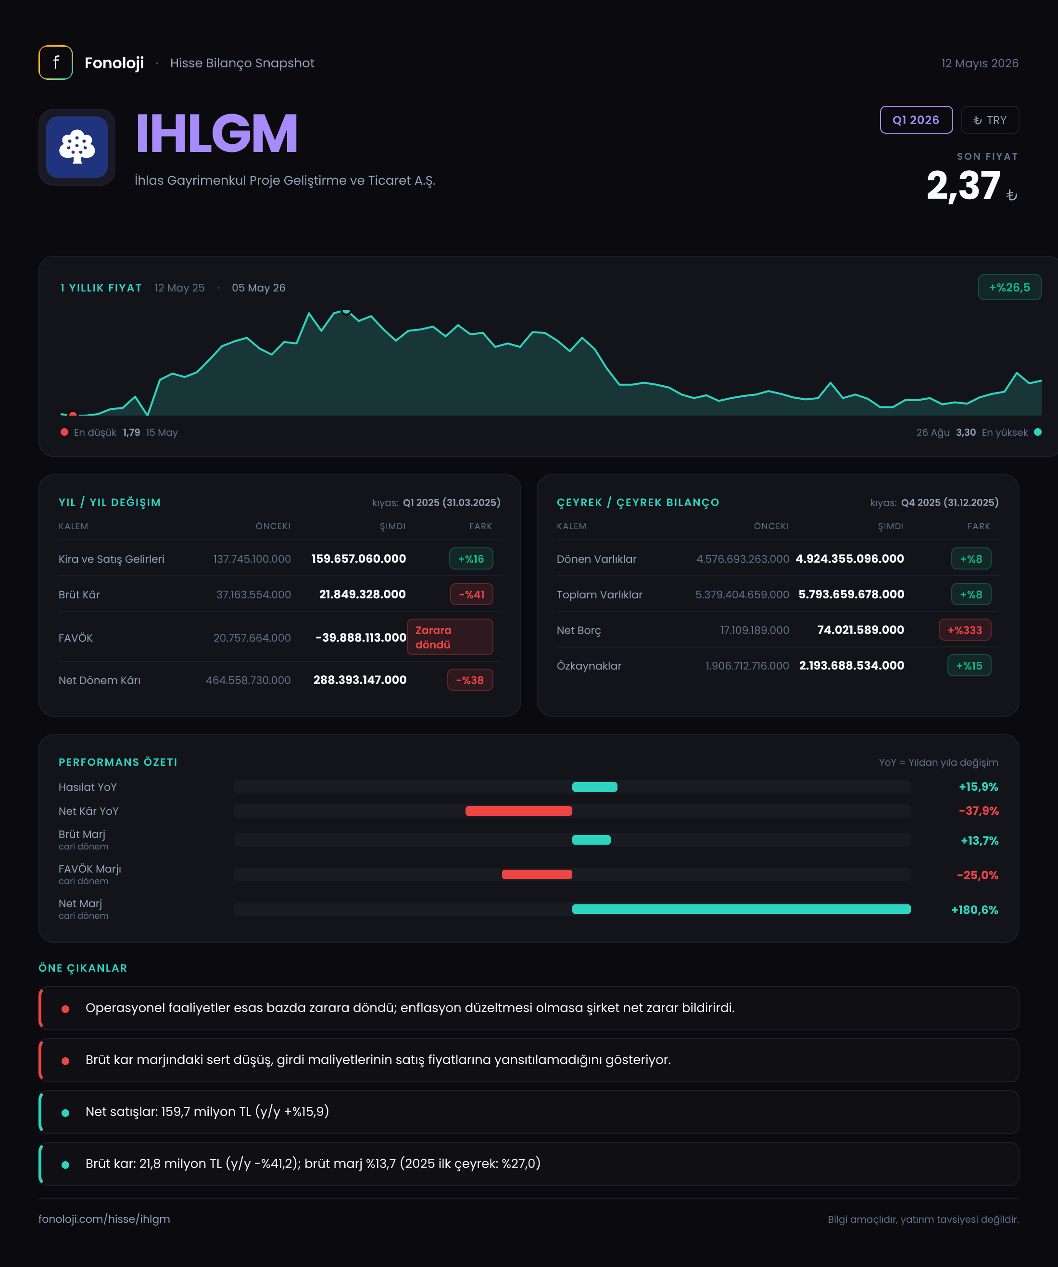Click the previous value 464.558.730.000

[249, 680]
